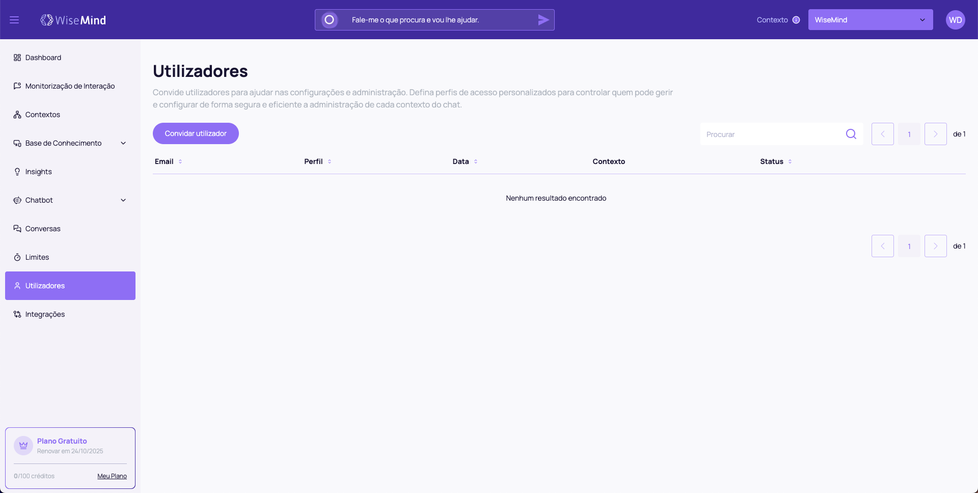The image size is (978, 493).
Task: Go to Integrações in sidebar
Action: pos(45,314)
